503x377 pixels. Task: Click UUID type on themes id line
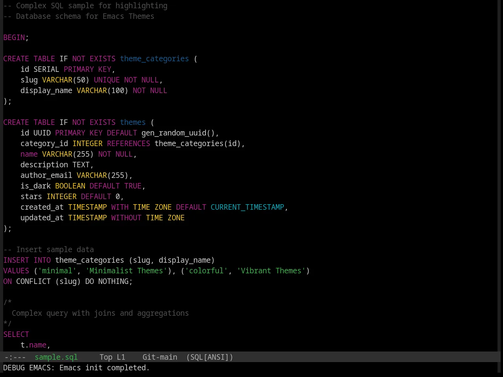(42, 133)
